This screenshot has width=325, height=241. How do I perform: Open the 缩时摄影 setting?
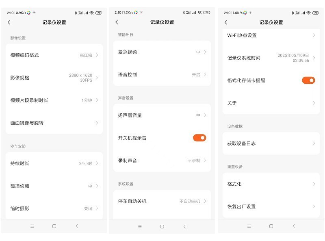[54, 208]
